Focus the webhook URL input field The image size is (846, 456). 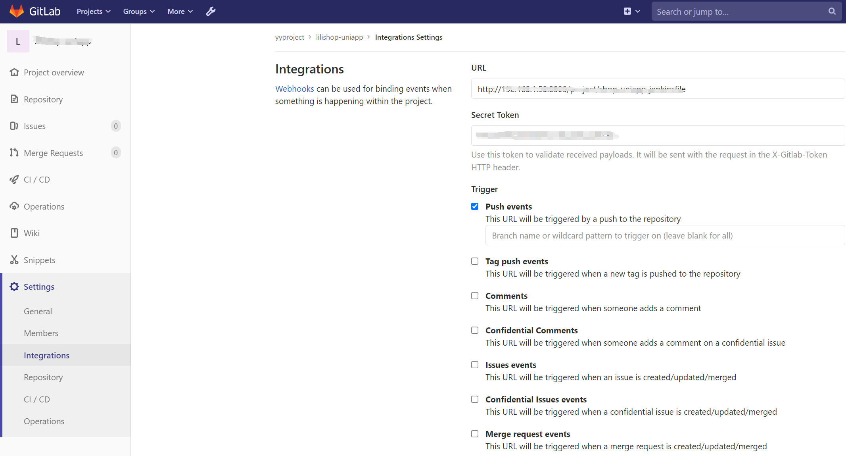click(x=658, y=89)
